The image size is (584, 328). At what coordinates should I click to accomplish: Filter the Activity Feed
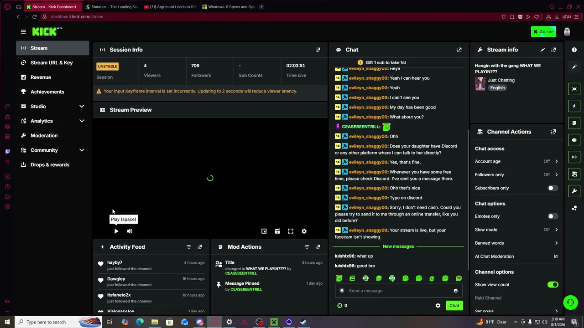(188, 247)
